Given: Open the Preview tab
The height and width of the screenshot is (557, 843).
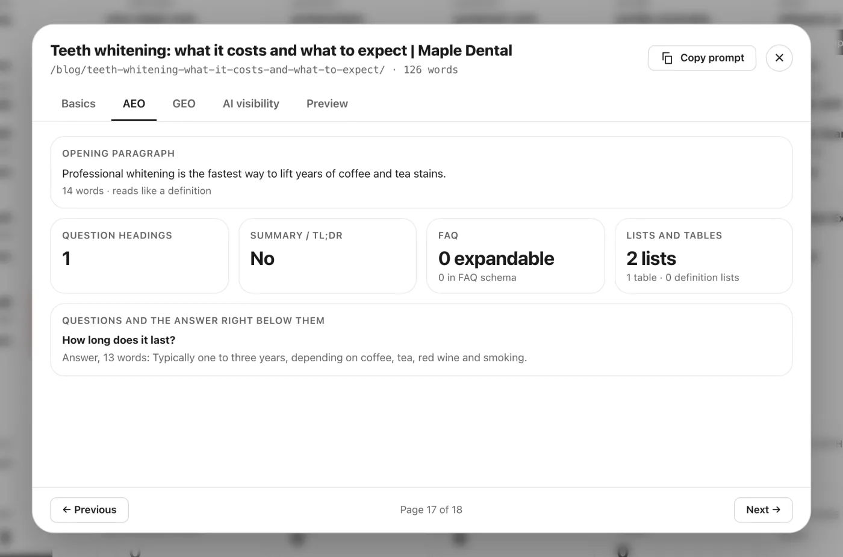Looking at the screenshot, I should tap(327, 104).
